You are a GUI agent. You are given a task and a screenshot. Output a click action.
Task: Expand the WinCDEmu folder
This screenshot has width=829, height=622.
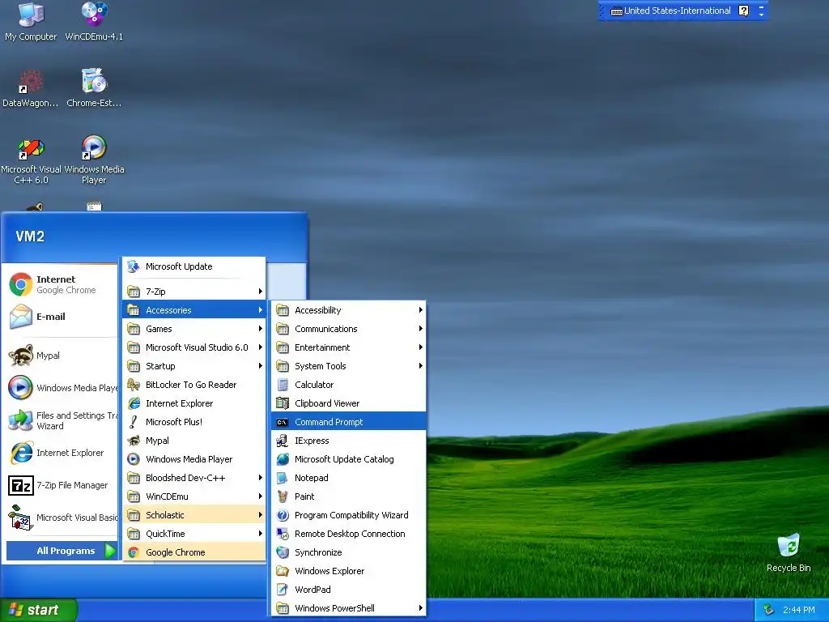coord(194,496)
